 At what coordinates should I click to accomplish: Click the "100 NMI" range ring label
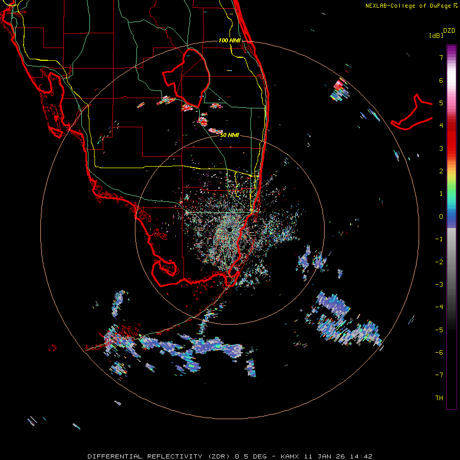[x=229, y=40]
